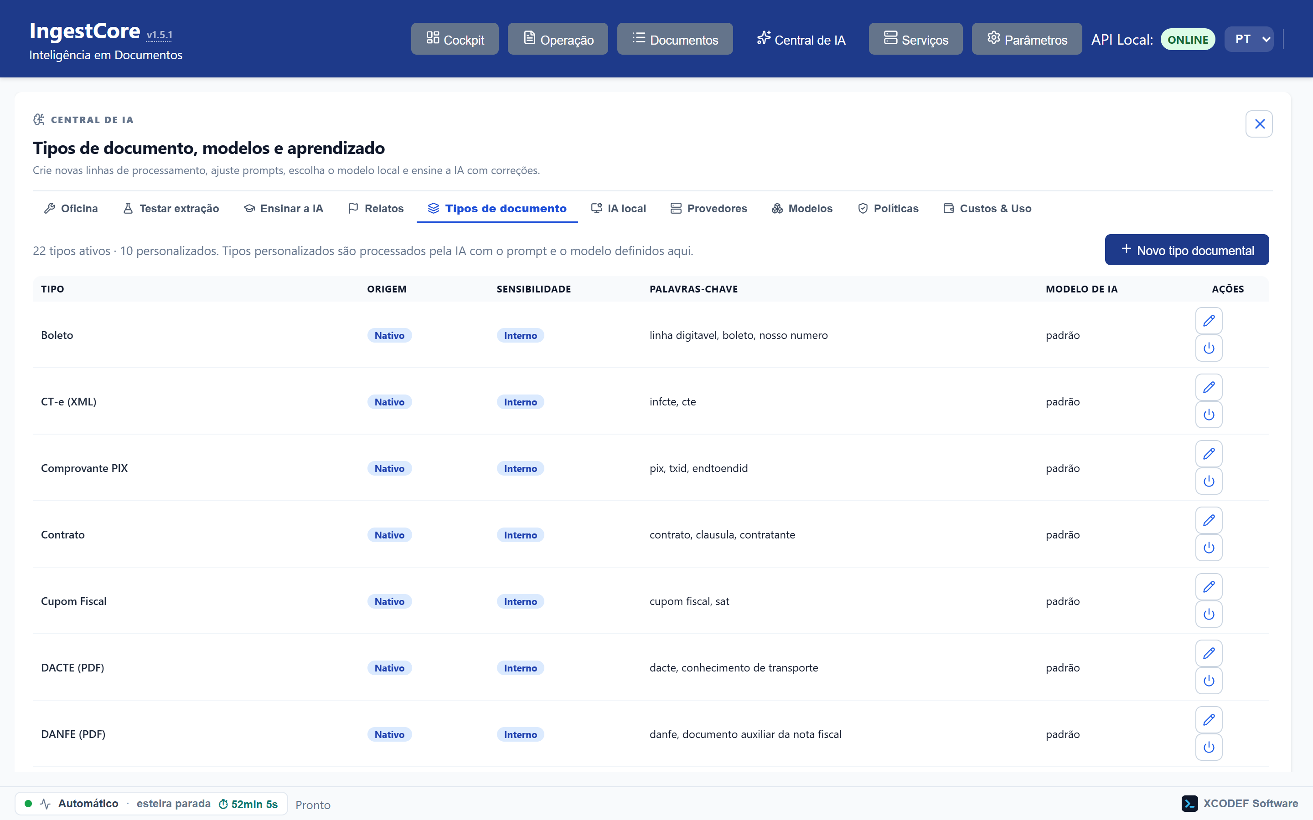This screenshot has height=820, width=1313.
Task: Edit the Contrato document type
Action: tap(1208, 521)
